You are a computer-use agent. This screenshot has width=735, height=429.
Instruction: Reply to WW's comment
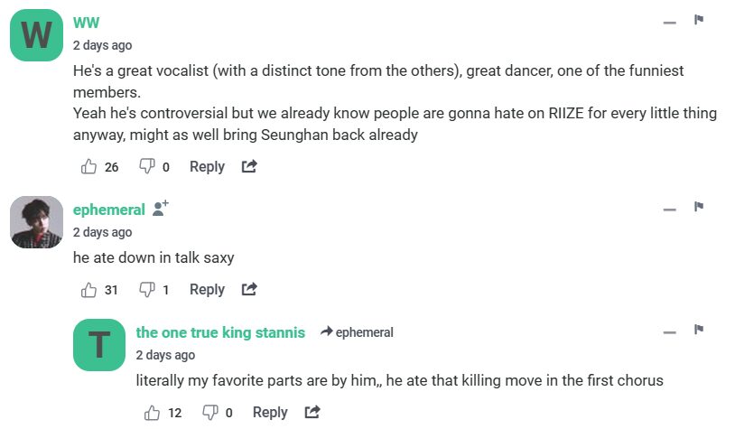207,166
